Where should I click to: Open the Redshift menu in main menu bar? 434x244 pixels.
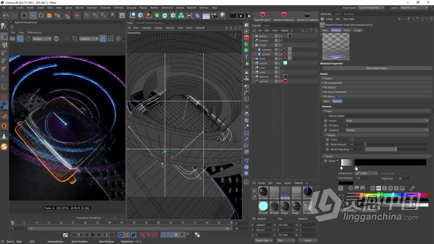pos(191,8)
